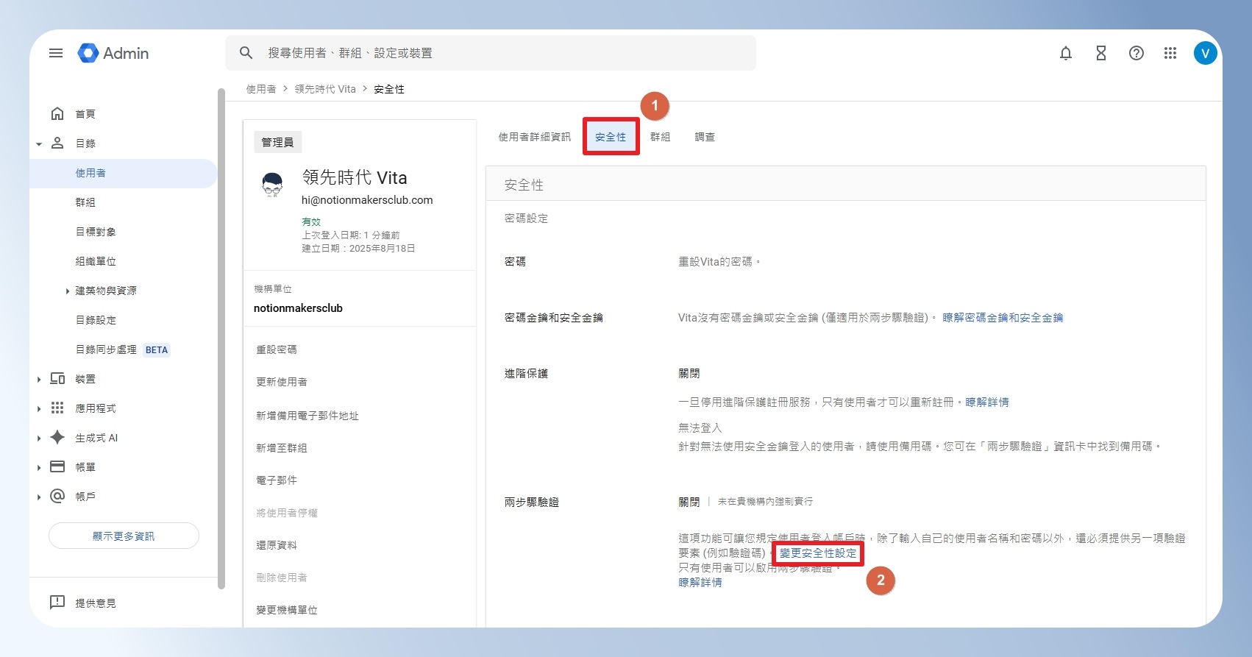This screenshot has height=657, width=1252.
Task: Collapse the 目錄 directory section
Action: [39, 143]
